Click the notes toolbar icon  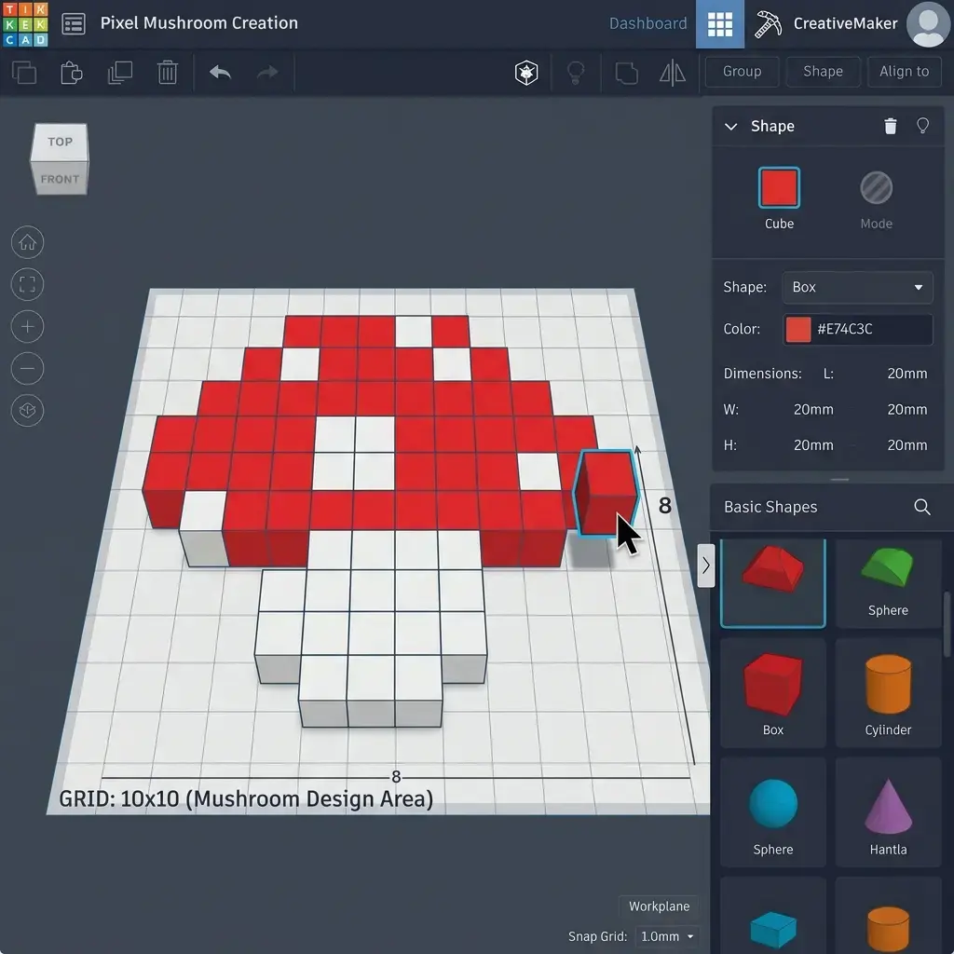[x=626, y=73]
